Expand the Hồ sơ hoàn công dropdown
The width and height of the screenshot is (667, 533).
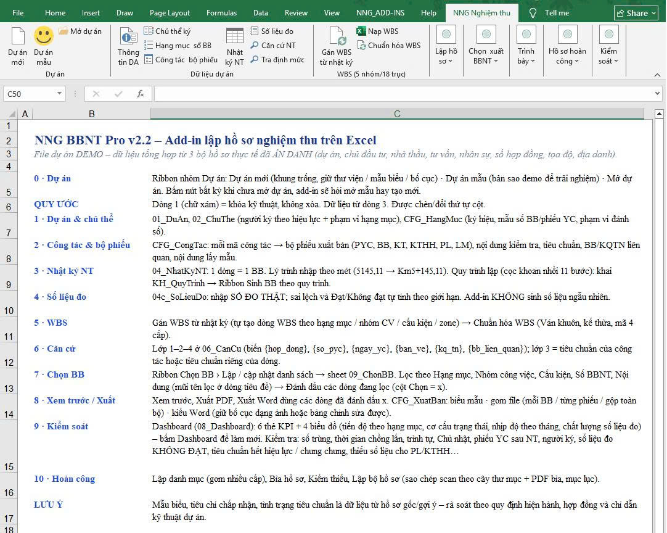567,46
